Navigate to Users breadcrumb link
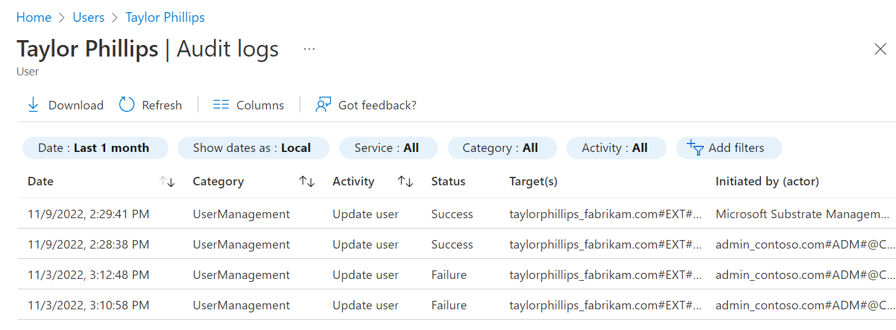The width and height of the screenshot is (896, 330). [x=89, y=18]
